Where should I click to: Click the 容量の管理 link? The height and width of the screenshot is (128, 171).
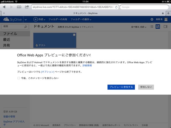coord(9,117)
